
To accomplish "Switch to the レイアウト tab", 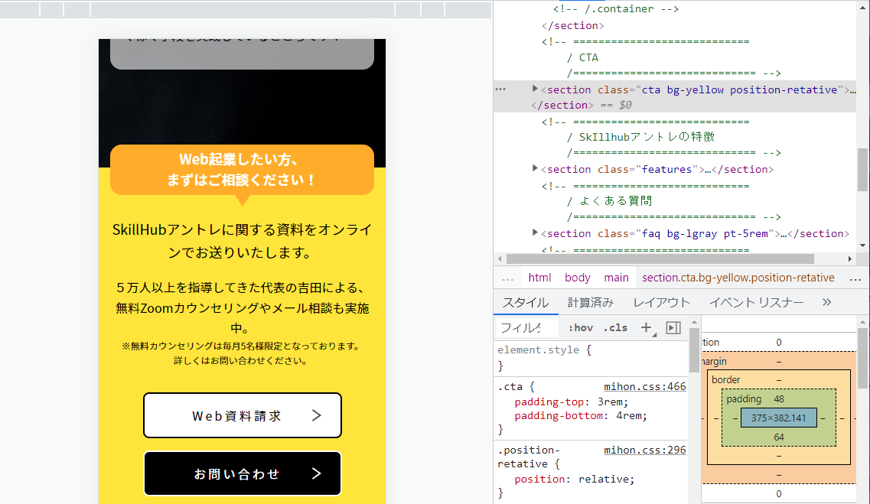I will pyautogui.click(x=661, y=302).
